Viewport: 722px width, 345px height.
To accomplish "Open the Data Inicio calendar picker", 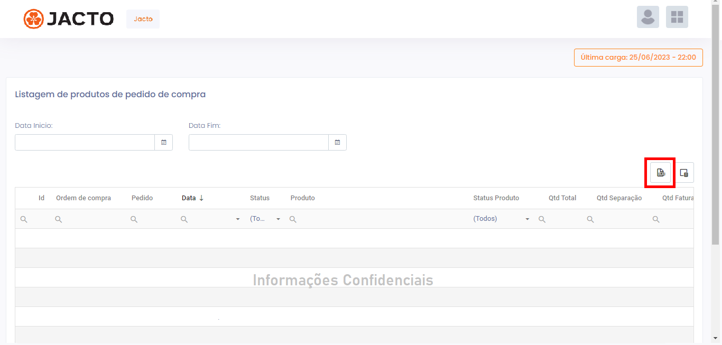I will click(x=164, y=143).
